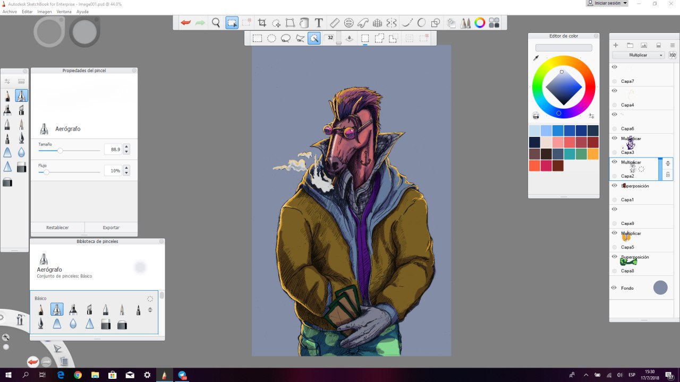The width and height of the screenshot is (680, 382).
Task: Open the Multiplicar blend mode dropdown
Action: click(x=639, y=55)
